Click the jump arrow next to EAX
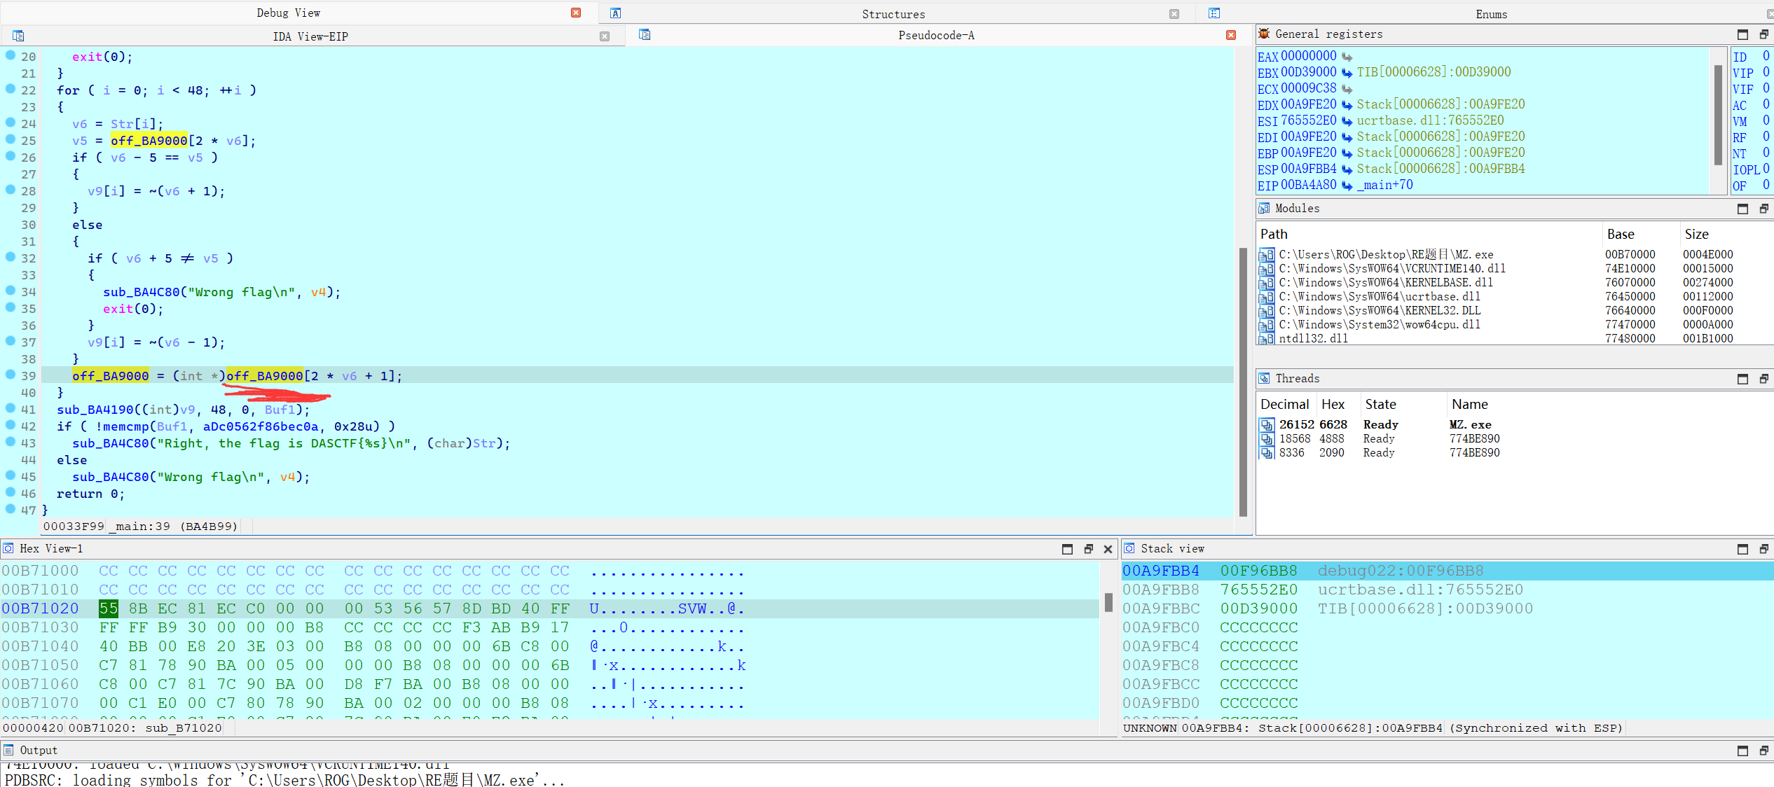The height and width of the screenshot is (787, 1774). click(x=1347, y=57)
